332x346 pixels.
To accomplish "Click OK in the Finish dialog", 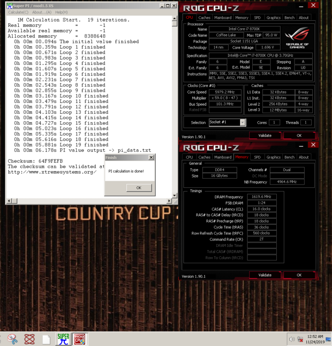I will click(139, 188).
